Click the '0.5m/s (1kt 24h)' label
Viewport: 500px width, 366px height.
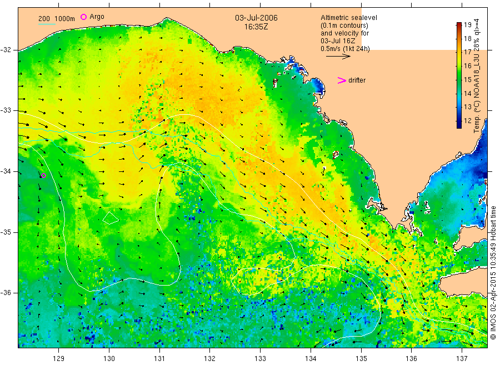(345, 49)
